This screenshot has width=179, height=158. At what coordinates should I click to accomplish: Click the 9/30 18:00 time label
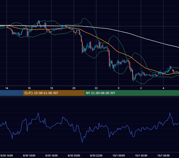pos(52,155)
